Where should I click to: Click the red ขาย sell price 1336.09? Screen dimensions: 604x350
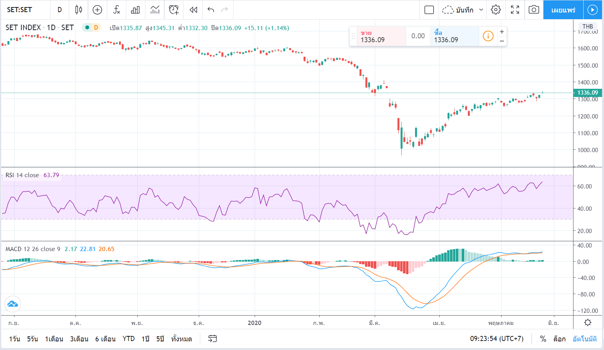click(381, 36)
